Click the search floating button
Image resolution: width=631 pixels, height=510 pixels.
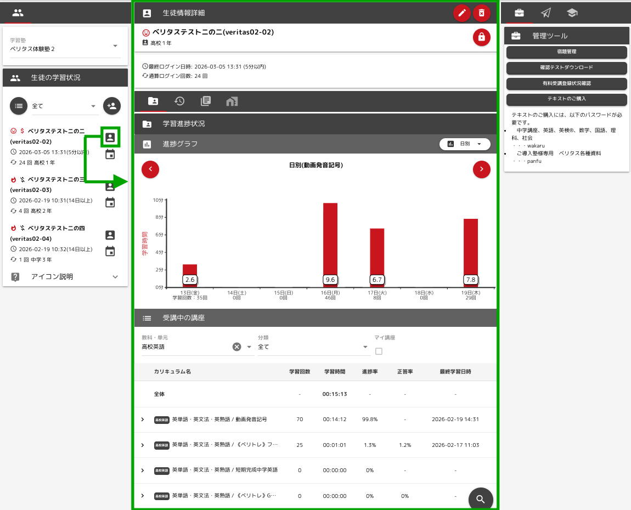tap(481, 499)
